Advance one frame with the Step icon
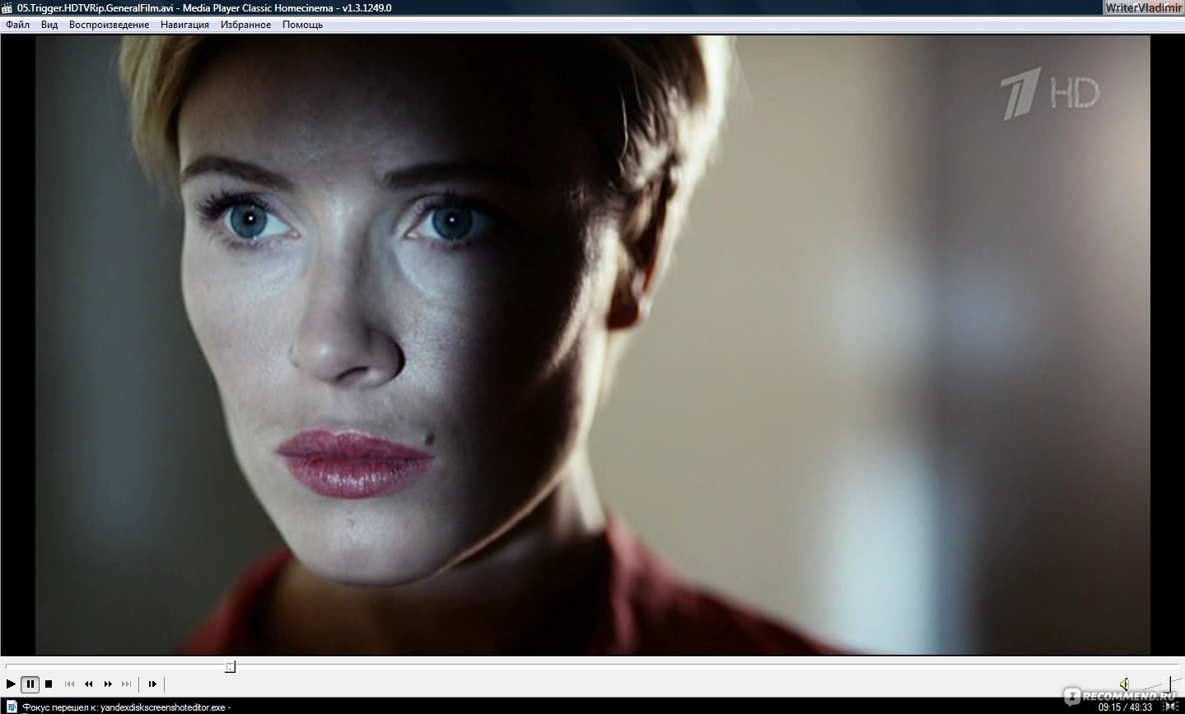The image size is (1185, 714). pos(152,684)
